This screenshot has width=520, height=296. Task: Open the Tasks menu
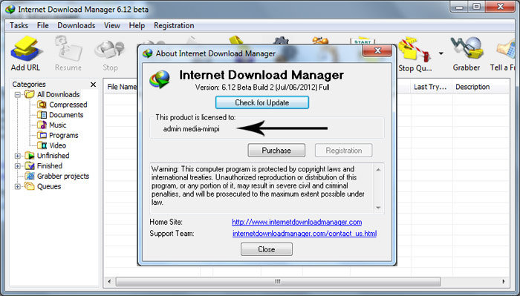[19, 25]
